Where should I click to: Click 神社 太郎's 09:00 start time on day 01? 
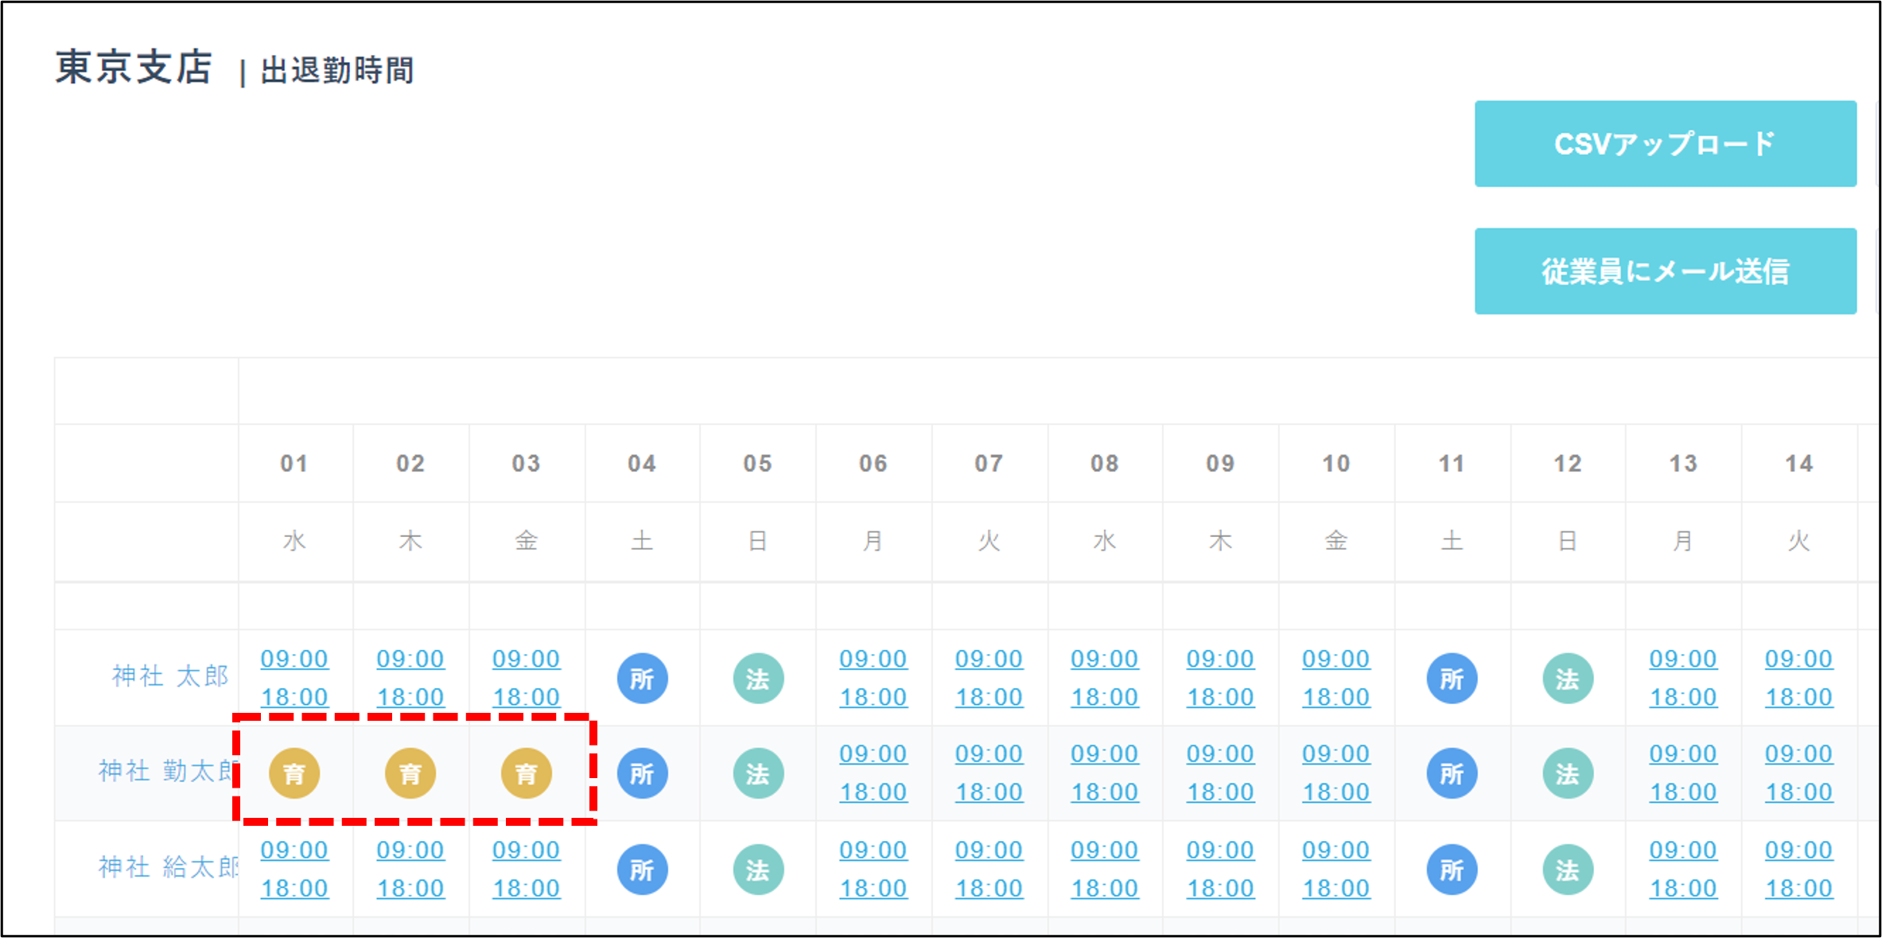(x=294, y=659)
